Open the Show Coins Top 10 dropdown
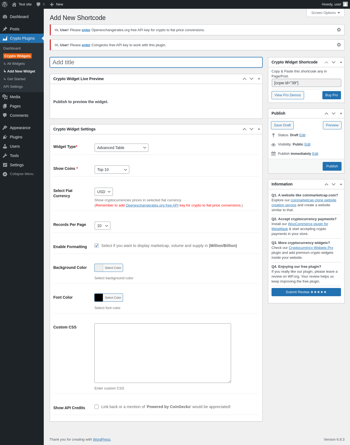Screen dimensions: 350x445 (x=112, y=170)
